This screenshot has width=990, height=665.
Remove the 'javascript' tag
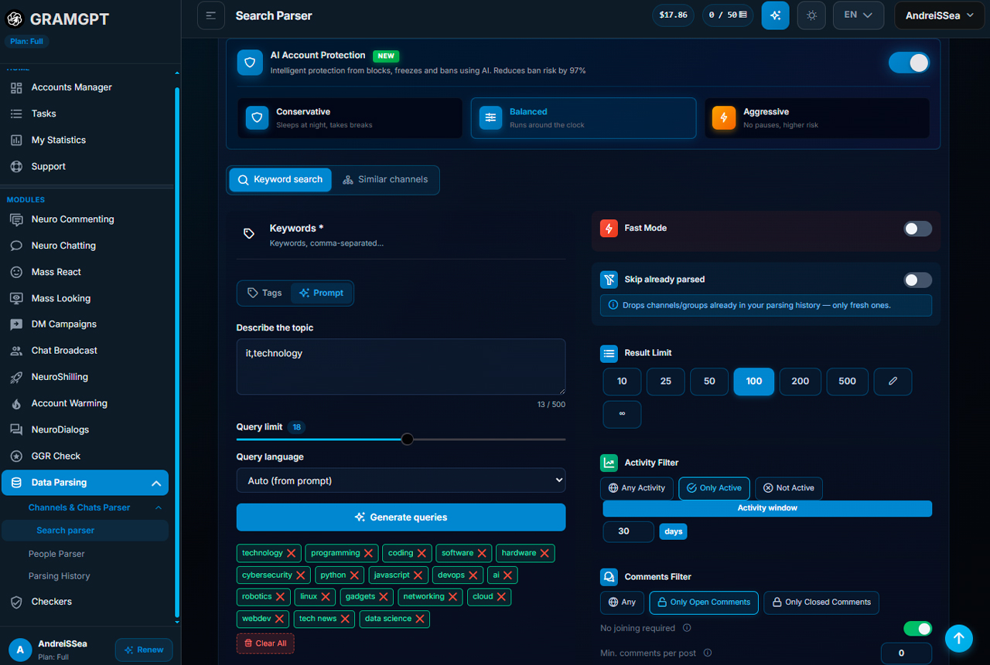pos(418,575)
